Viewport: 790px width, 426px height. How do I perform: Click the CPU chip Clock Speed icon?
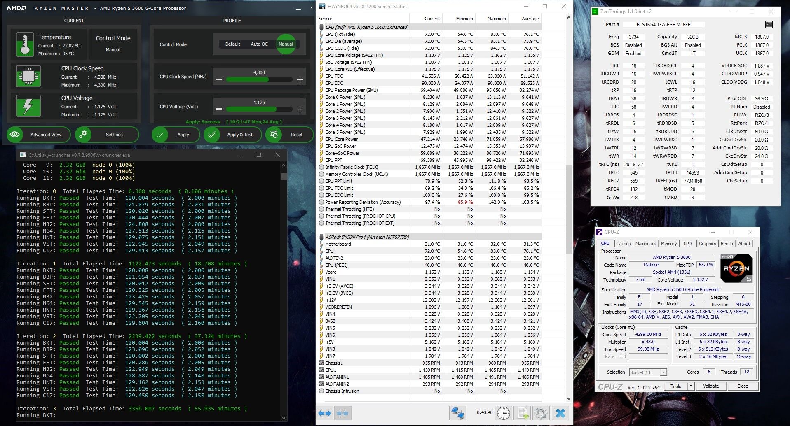click(28, 76)
